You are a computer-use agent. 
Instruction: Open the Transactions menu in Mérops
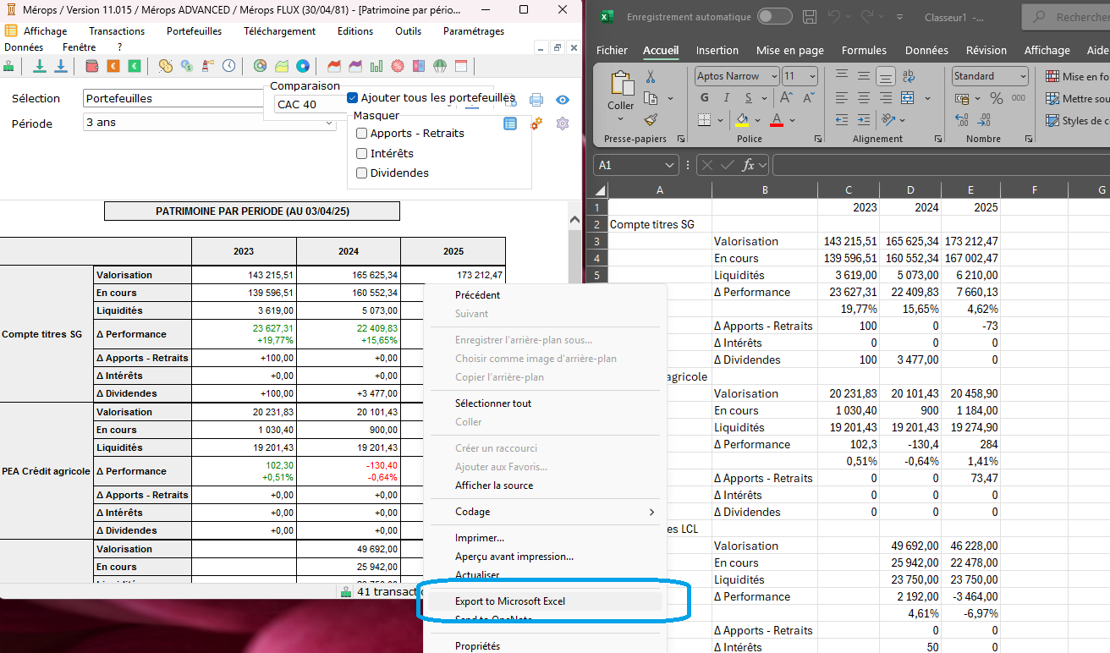pos(117,31)
